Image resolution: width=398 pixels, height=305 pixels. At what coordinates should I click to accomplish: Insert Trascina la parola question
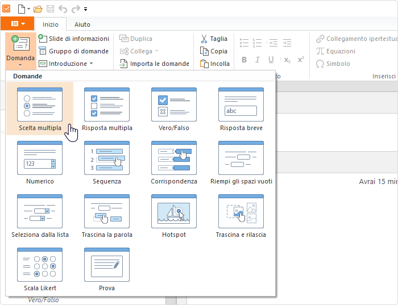[x=107, y=215]
